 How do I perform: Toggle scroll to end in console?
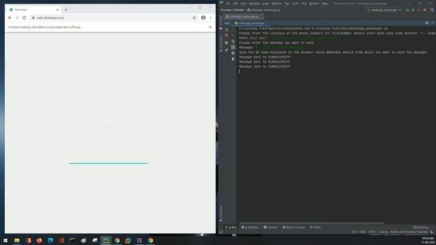(233, 48)
